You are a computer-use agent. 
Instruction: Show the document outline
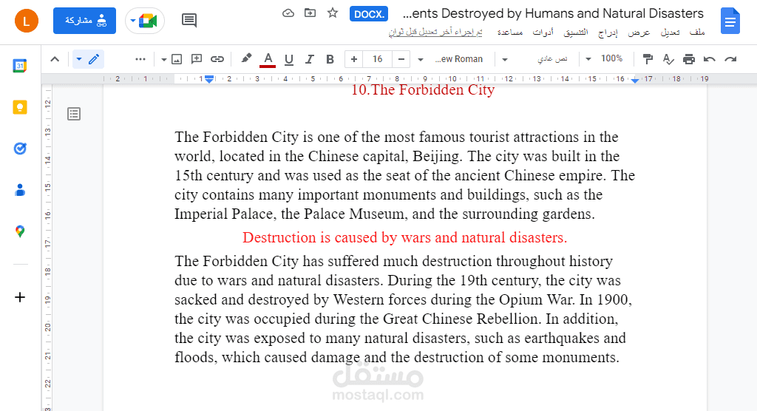[74, 114]
